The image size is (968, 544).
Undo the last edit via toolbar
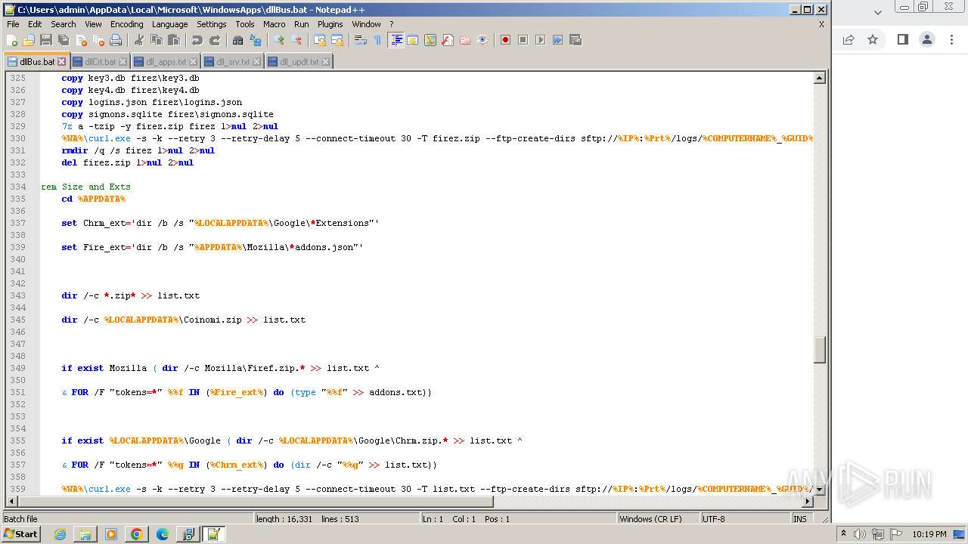coord(197,40)
